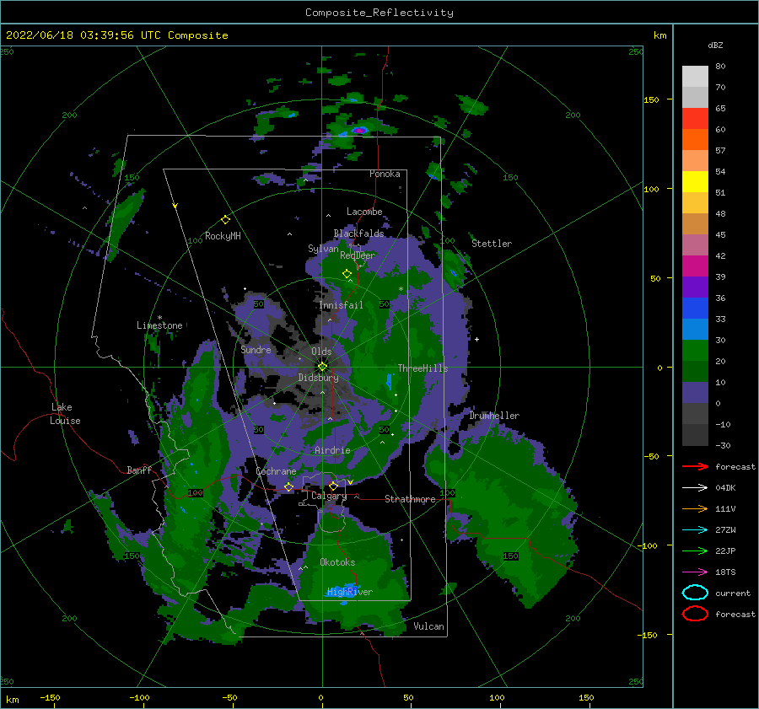Click the orange 111V arrow icon
759x709 pixels.
click(695, 508)
